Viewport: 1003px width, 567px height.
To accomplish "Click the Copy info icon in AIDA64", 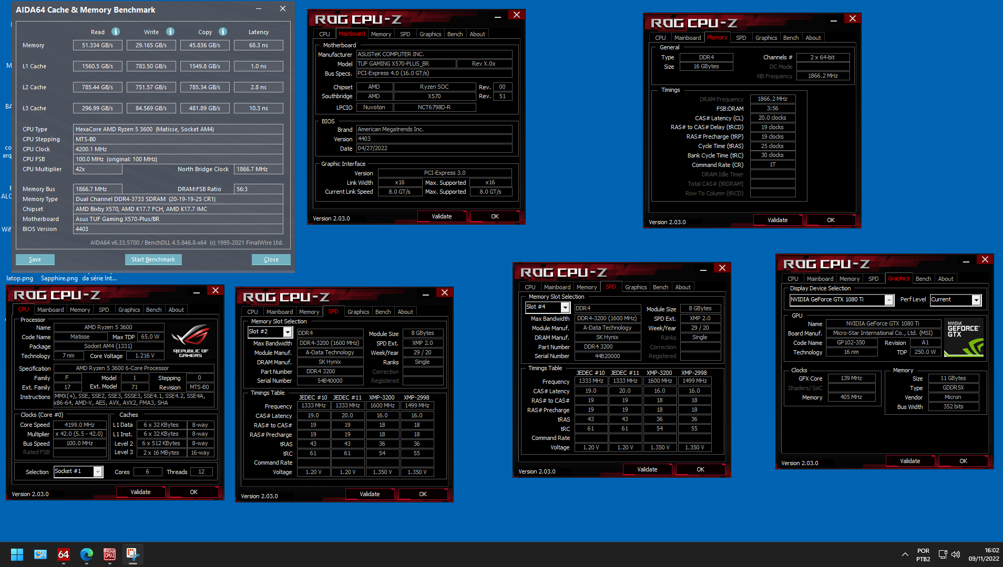I will (x=223, y=31).
